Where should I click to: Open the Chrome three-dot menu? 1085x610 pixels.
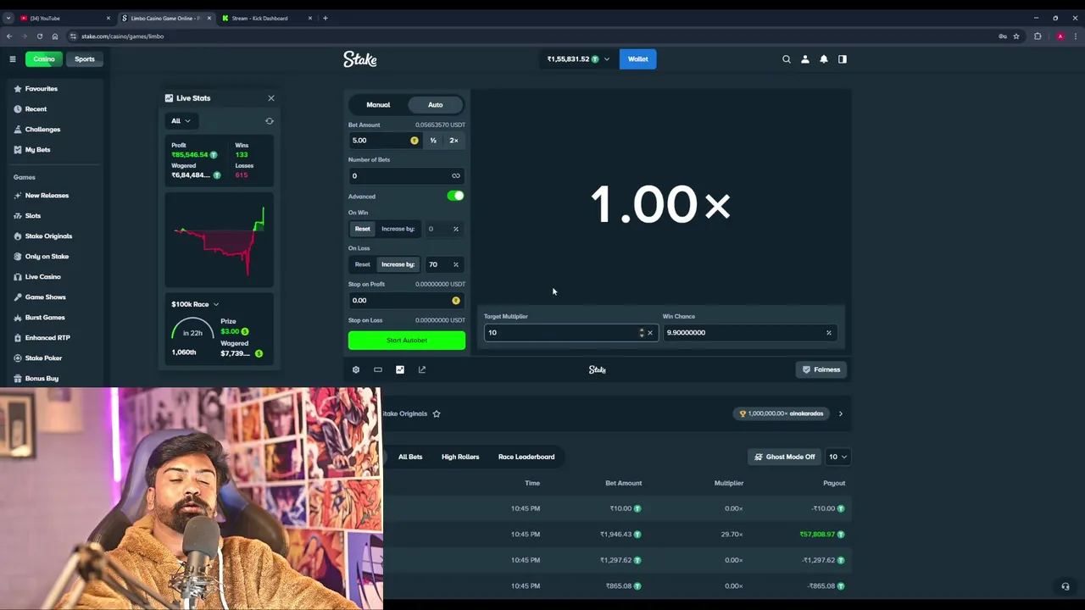pos(1076,36)
